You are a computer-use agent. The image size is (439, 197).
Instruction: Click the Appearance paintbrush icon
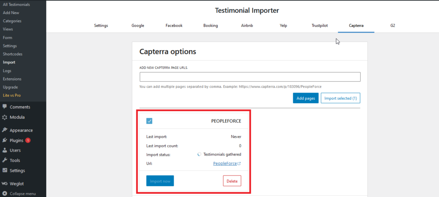4,130
